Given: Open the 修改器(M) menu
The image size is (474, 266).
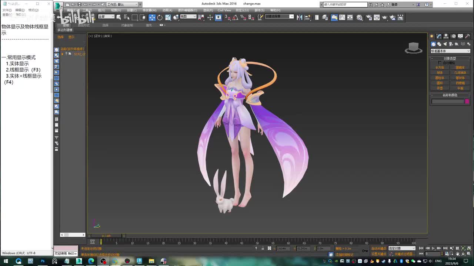Looking at the screenshot, I should 149,10.
